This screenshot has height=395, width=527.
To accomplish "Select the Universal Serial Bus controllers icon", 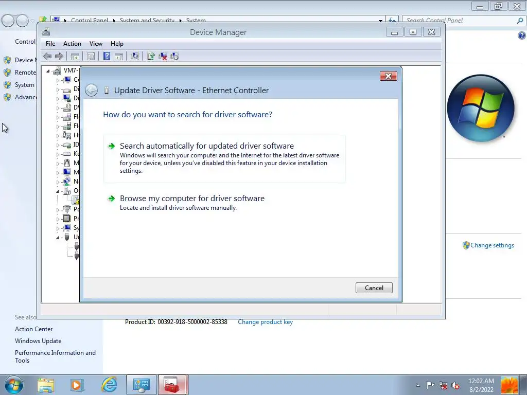I will pos(67,237).
